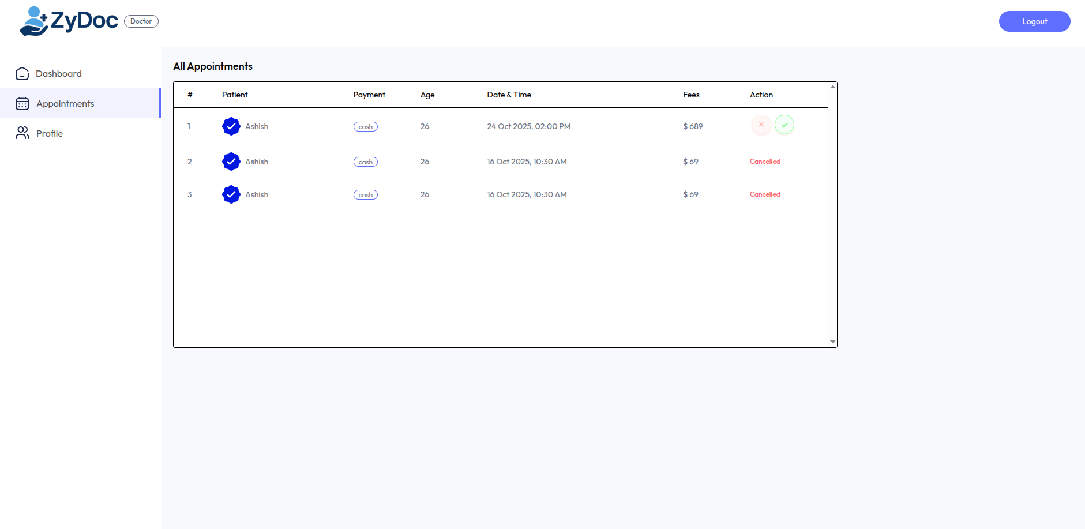Open the Dashboard menu item
1085x529 pixels.
[x=58, y=74]
